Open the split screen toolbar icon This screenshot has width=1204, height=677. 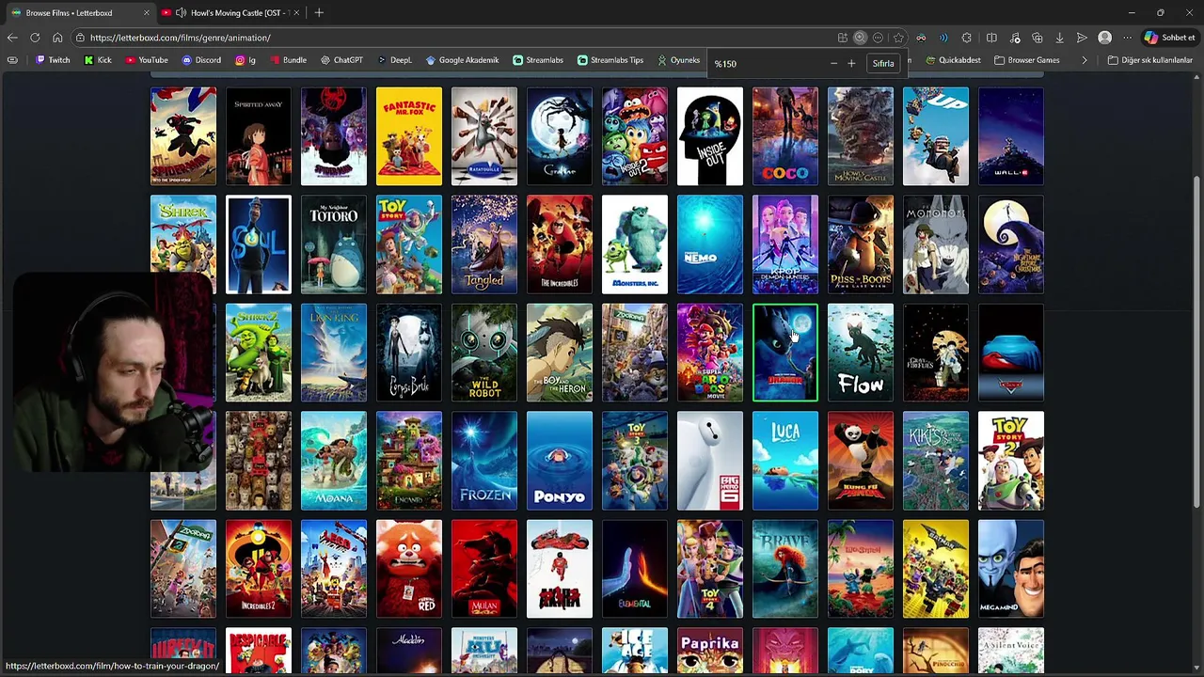(991, 38)
